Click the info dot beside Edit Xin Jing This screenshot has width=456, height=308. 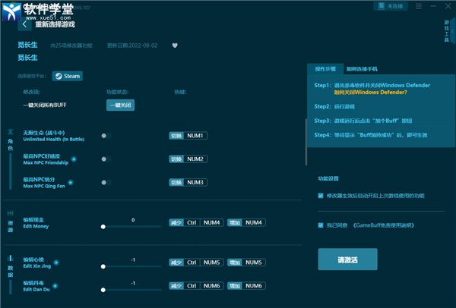[56, 262]
